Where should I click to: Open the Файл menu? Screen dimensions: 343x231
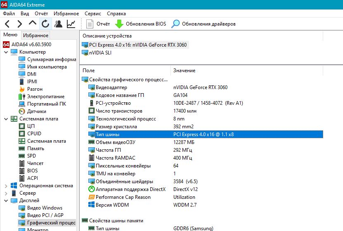point(9,14)
